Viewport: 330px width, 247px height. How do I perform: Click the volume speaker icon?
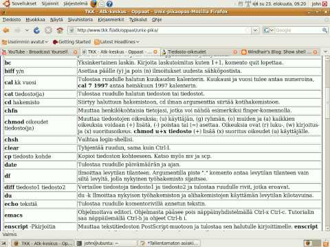point(255,3)
